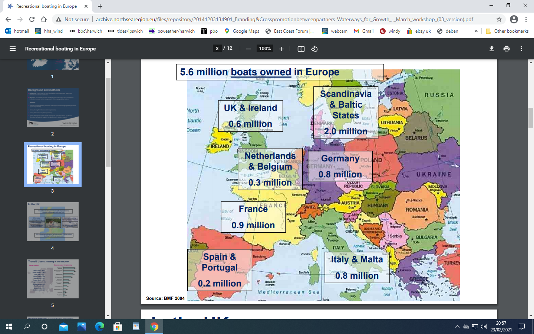Zoom in with the plus button
Image resolution: width=534 pixels, height=334 pixels.
(281, 49)
